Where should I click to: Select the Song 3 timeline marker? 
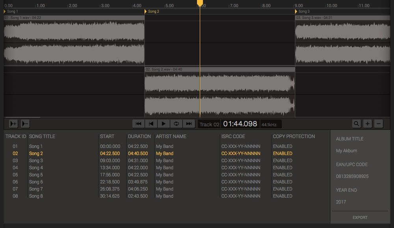tap(302, 11)
